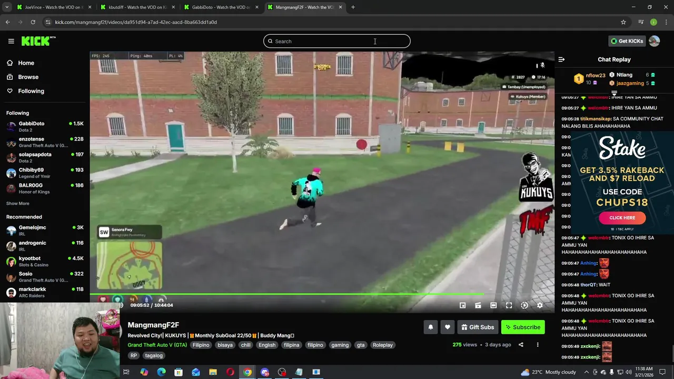Toggle theater mode in video player
Screen dimensions: 674x379
493,305
